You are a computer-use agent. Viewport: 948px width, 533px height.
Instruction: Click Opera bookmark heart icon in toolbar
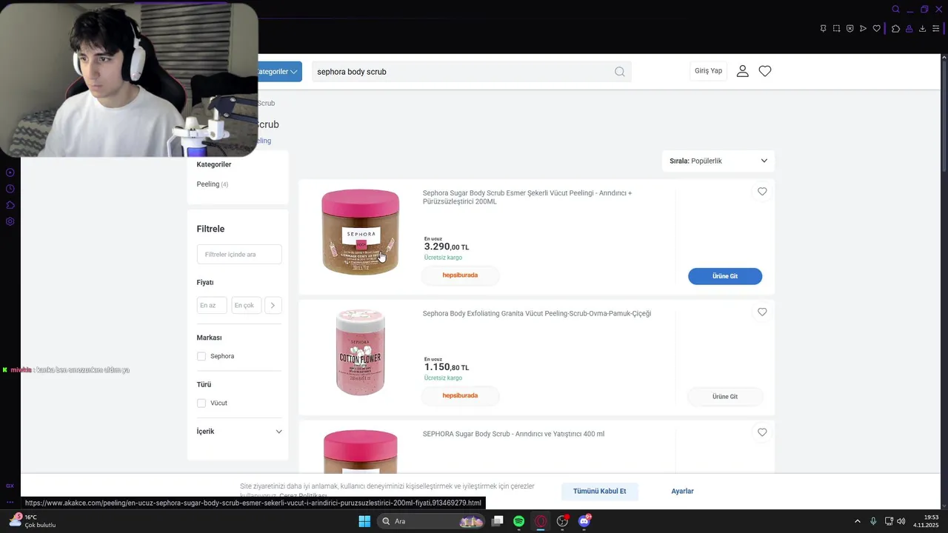pyautogui.click(x=876, y=29)
